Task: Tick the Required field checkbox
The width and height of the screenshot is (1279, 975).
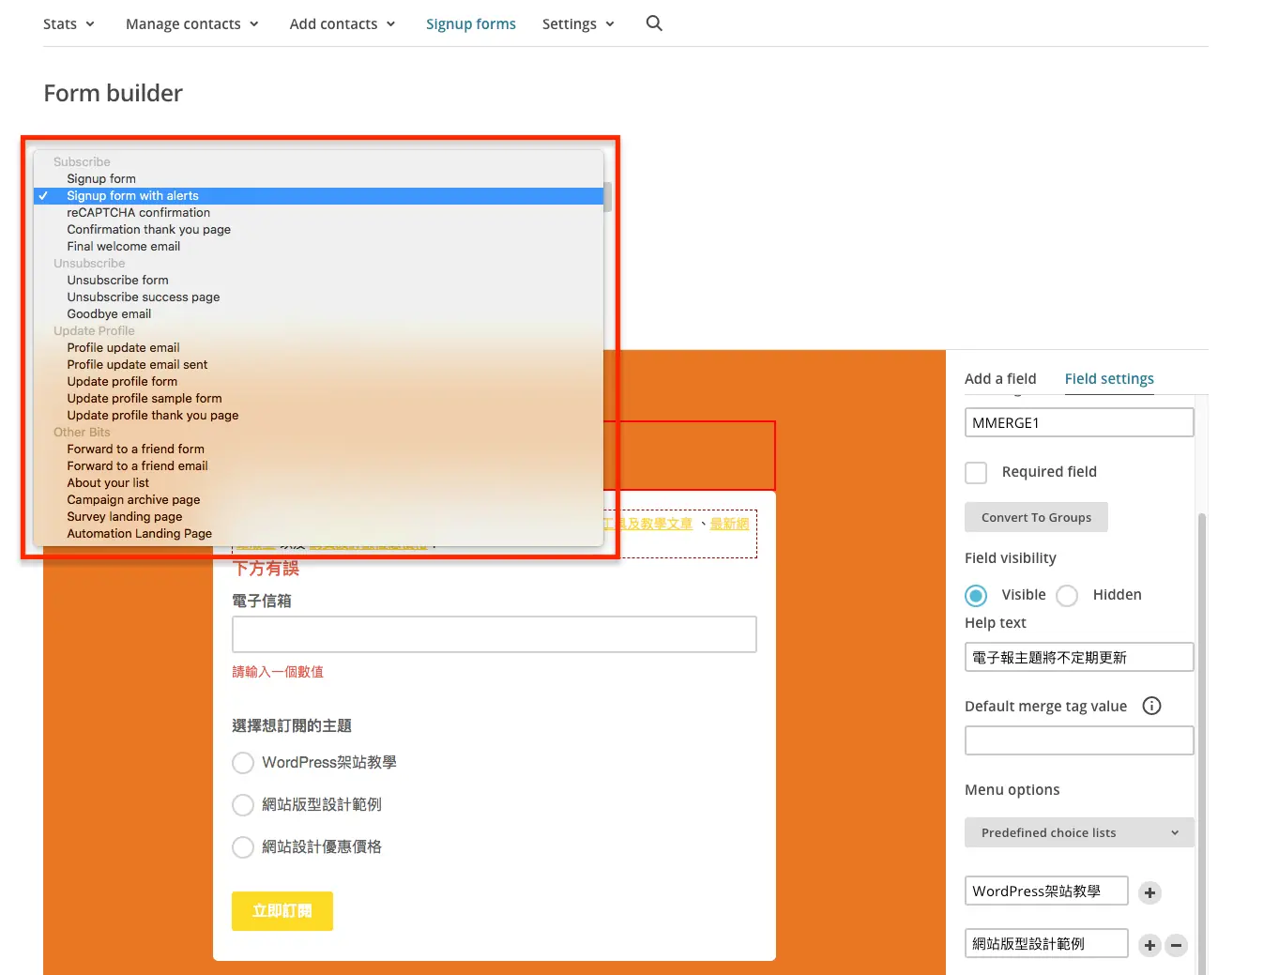Action: pos(976,472)
